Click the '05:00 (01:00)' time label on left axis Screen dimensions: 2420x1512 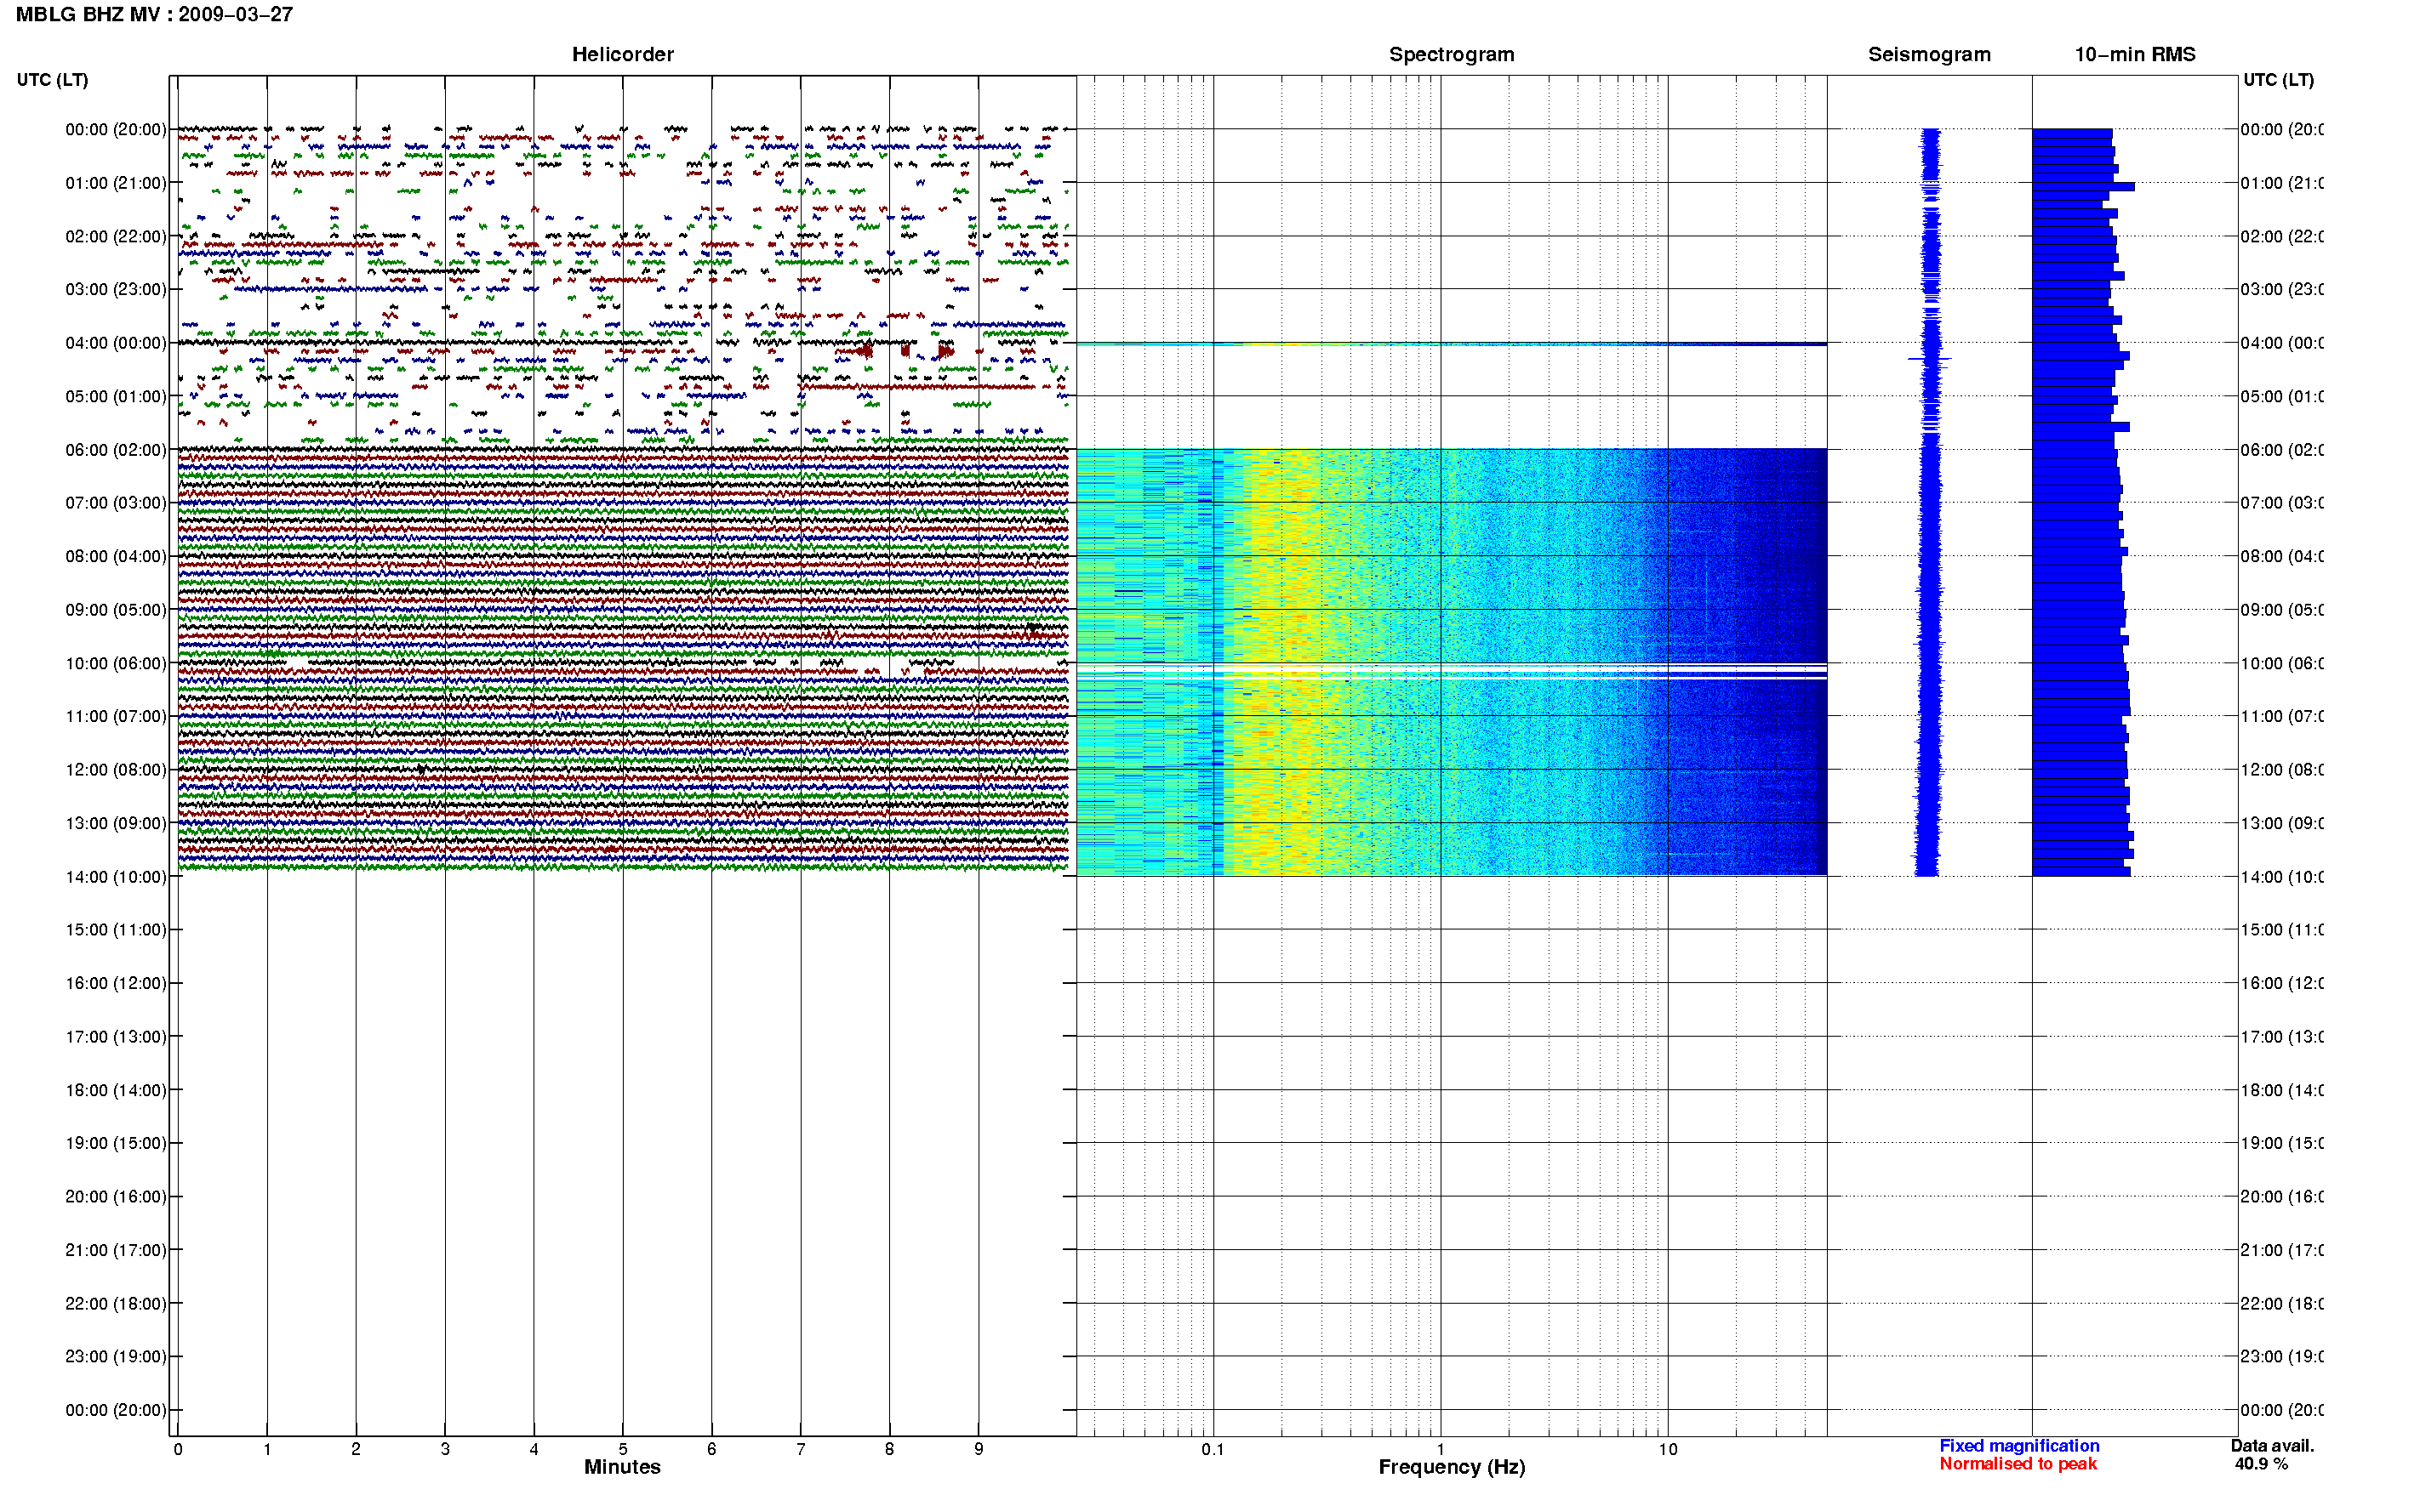click(x=116, y=397)
